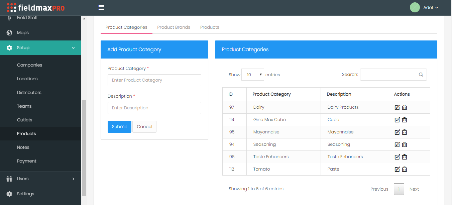Screen dimensions: 452x205
Task: Sort by the Product Category column header
Action: pyautogui.click(x=284, y=94)
